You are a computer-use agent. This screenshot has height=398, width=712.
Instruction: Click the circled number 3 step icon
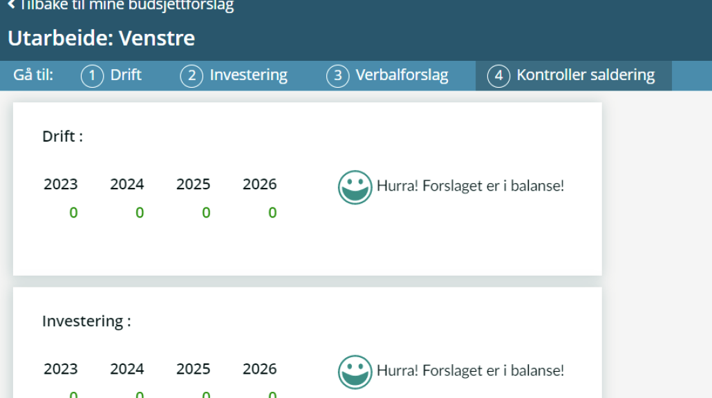pyautogui.click(x=338, y=76)
